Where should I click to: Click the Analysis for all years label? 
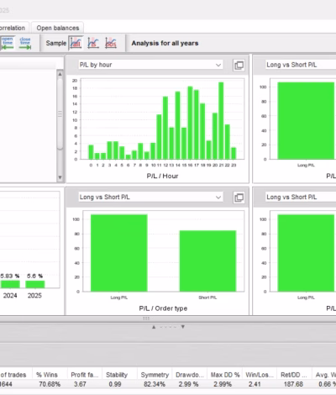[x=165, y=43]
